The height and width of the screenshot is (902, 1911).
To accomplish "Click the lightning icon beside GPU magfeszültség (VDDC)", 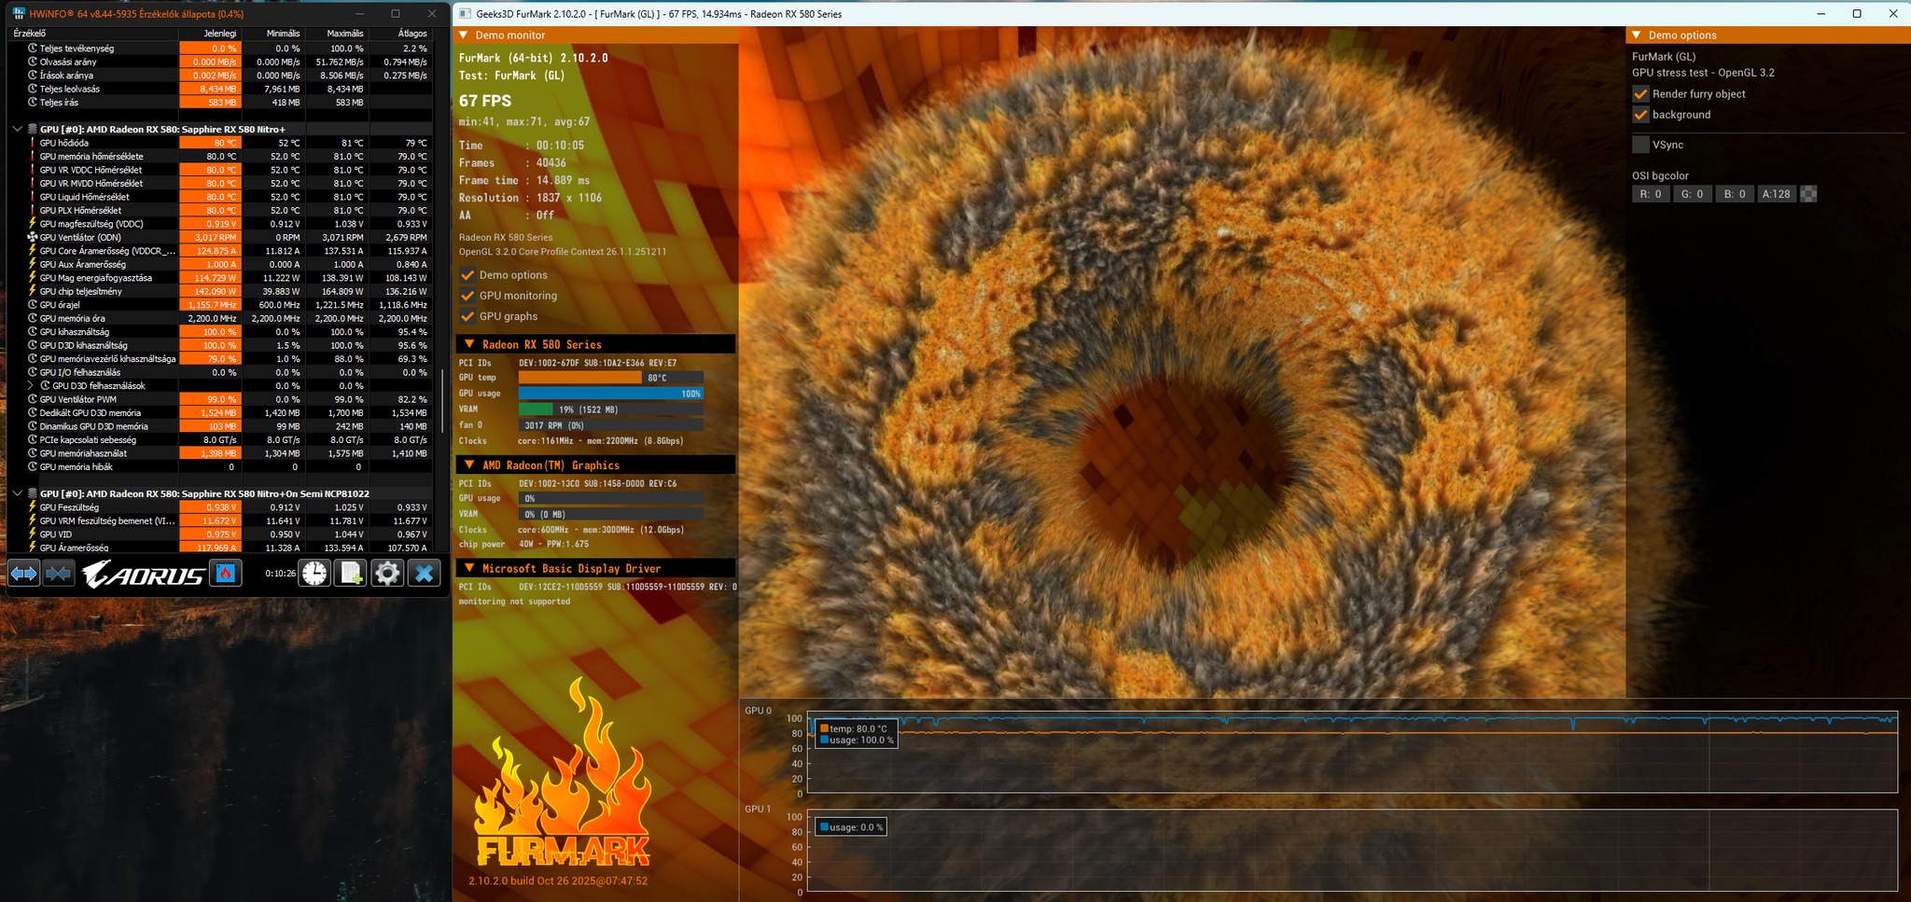I will click(x=33, y=224).
